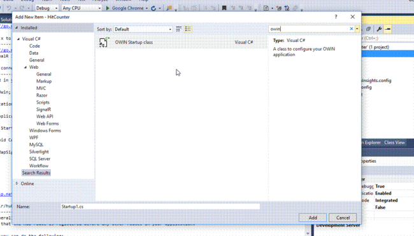Close the Add New Item dialog

(x=352, y=17)
